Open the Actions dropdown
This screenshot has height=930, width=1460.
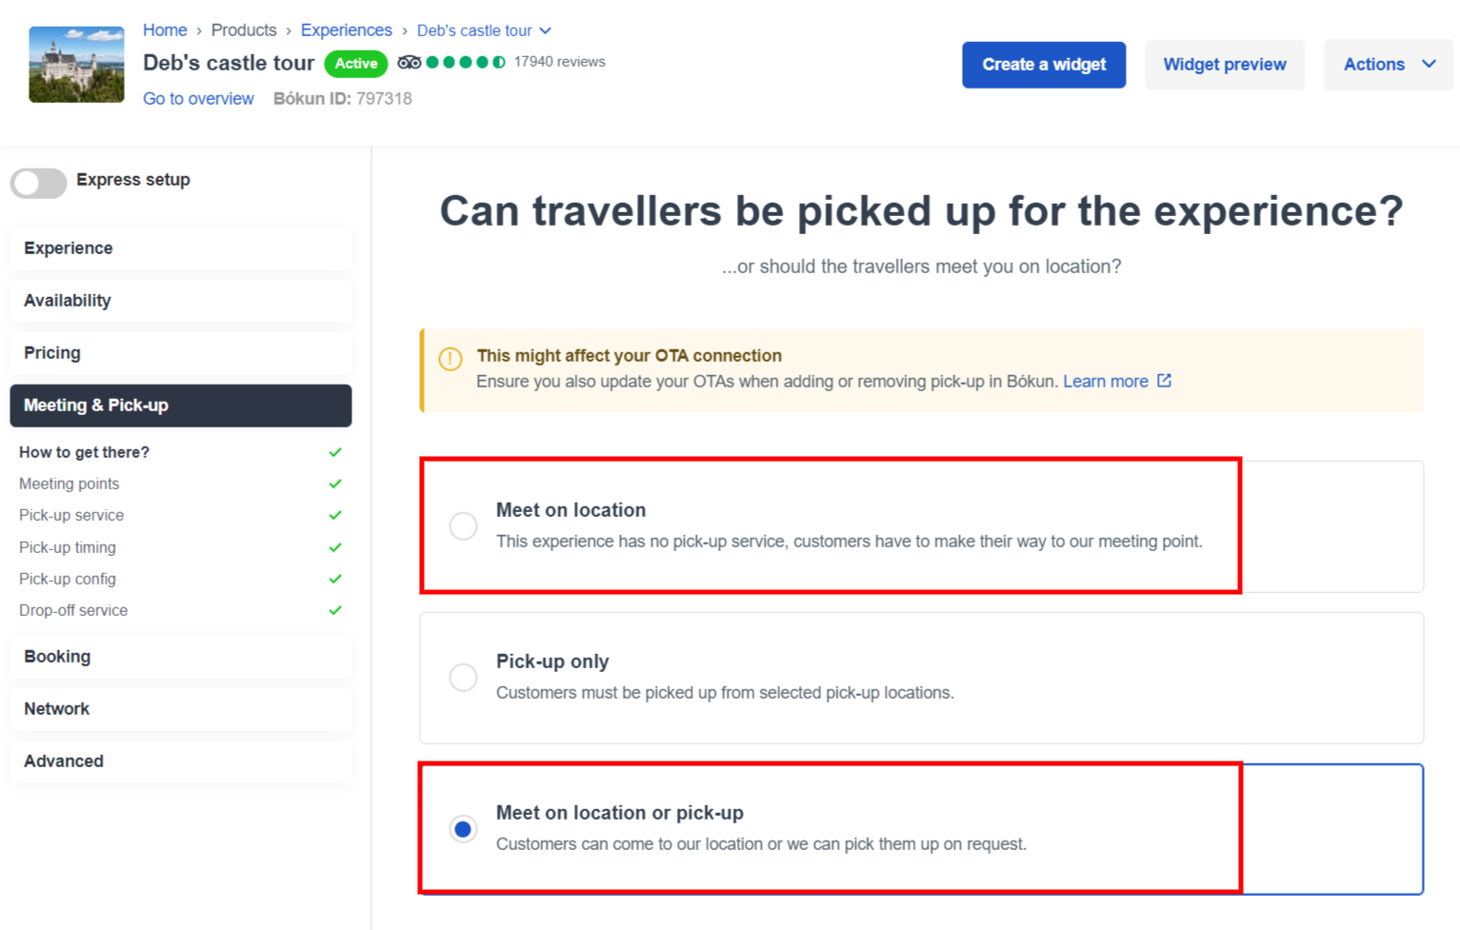coord(1389,65)
